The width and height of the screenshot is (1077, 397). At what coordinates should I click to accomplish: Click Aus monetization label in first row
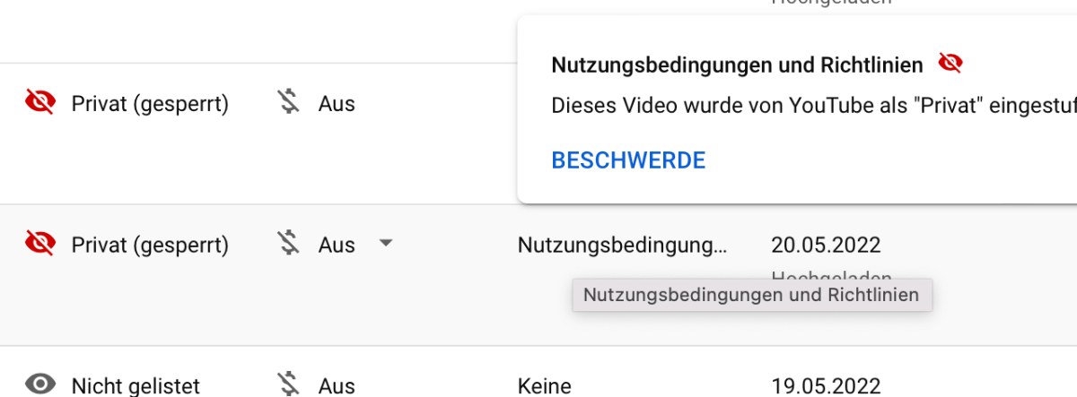coord(337,104)
